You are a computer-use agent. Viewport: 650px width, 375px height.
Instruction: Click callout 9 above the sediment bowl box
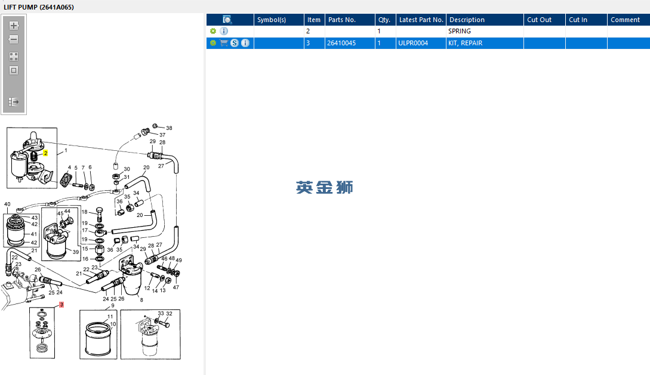(x=113, y=305)
